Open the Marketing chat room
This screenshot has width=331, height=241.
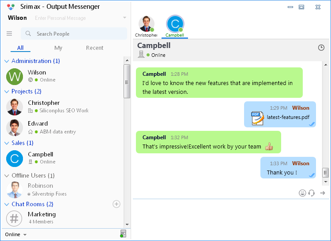[63, 219]
